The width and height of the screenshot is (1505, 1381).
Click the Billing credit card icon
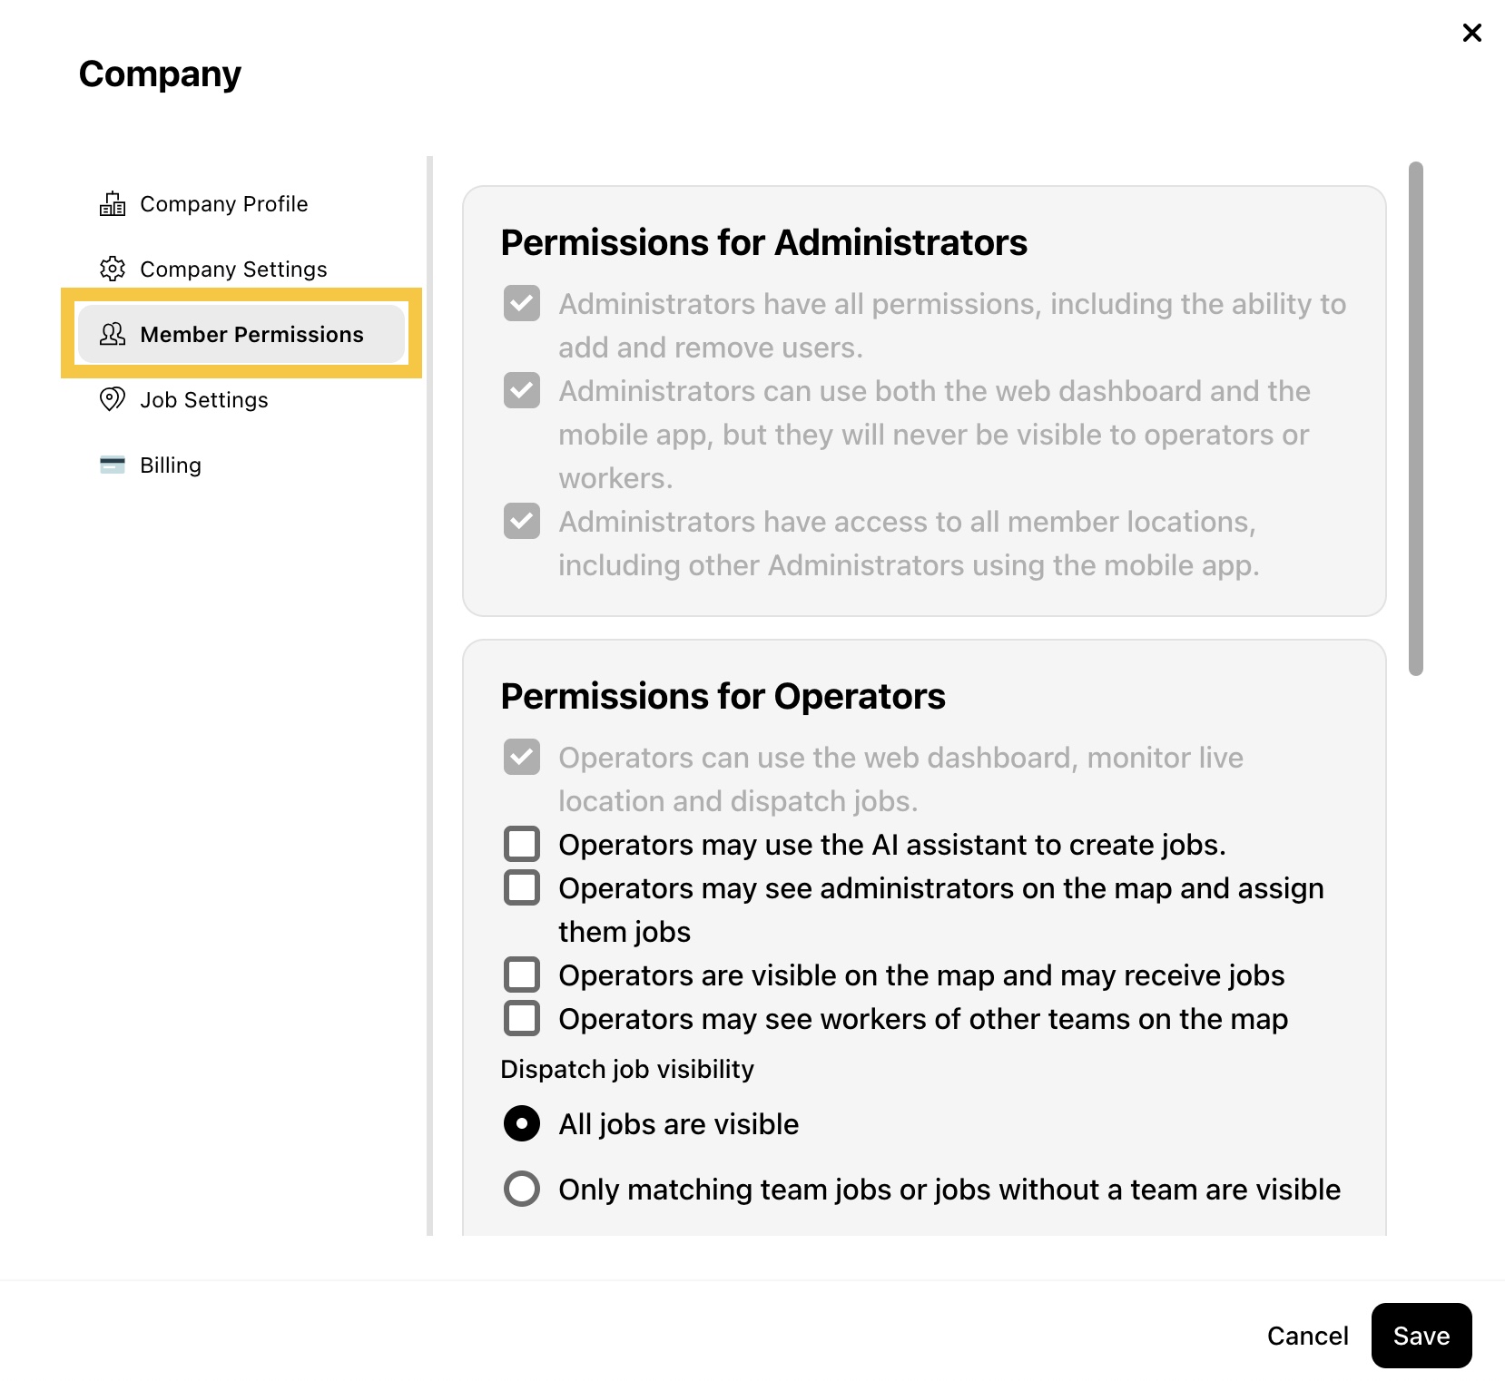113,465
